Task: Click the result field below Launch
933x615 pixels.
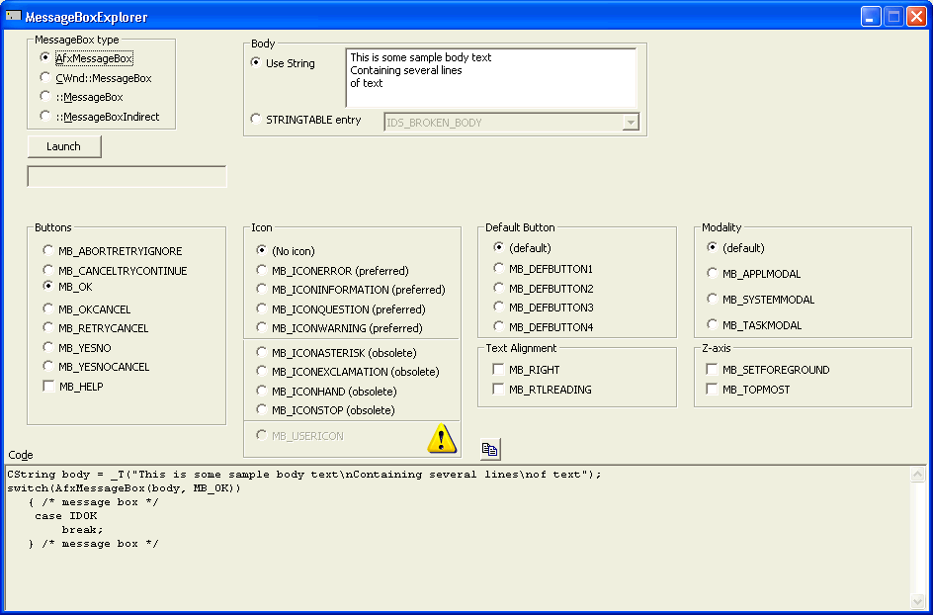Action: pyautogui.click(x=127, y=177)
